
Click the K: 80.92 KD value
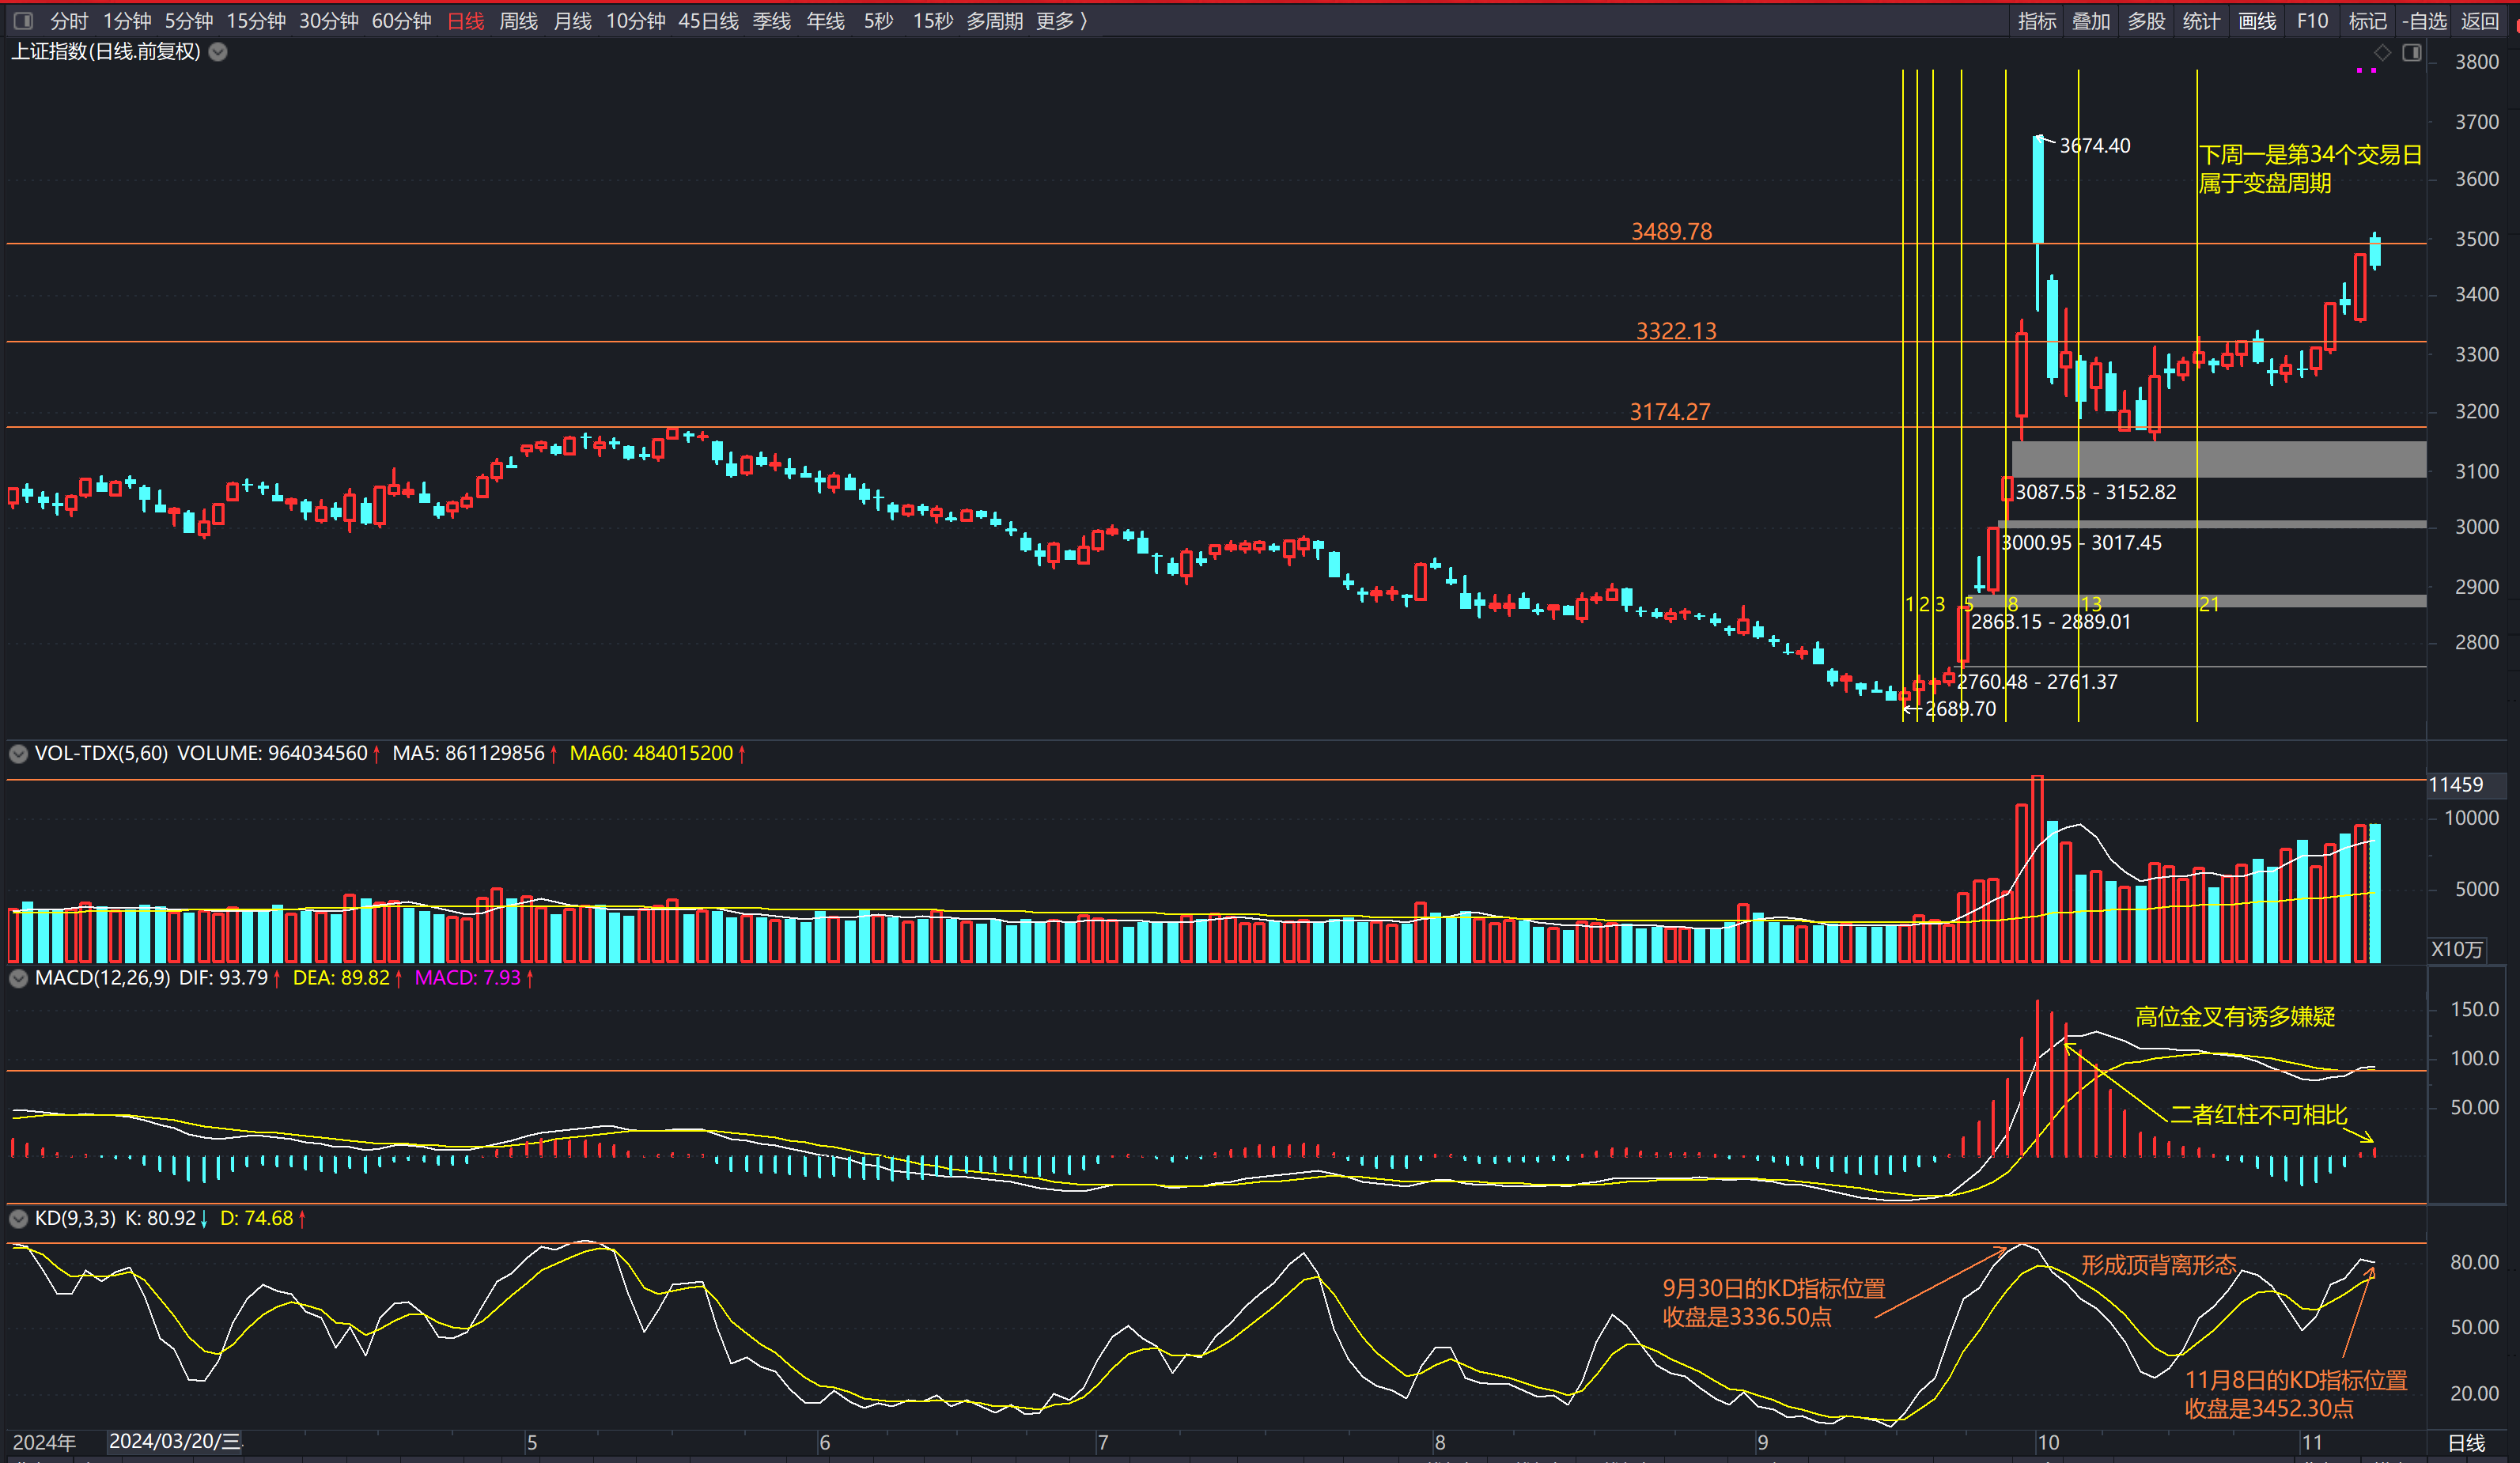tap(160, 1218)
